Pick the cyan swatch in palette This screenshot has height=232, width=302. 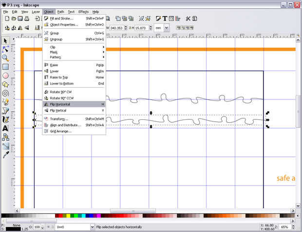click(84, 215)
